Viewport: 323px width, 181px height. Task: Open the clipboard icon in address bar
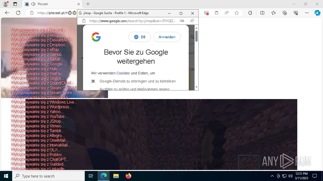click(217, 13)
